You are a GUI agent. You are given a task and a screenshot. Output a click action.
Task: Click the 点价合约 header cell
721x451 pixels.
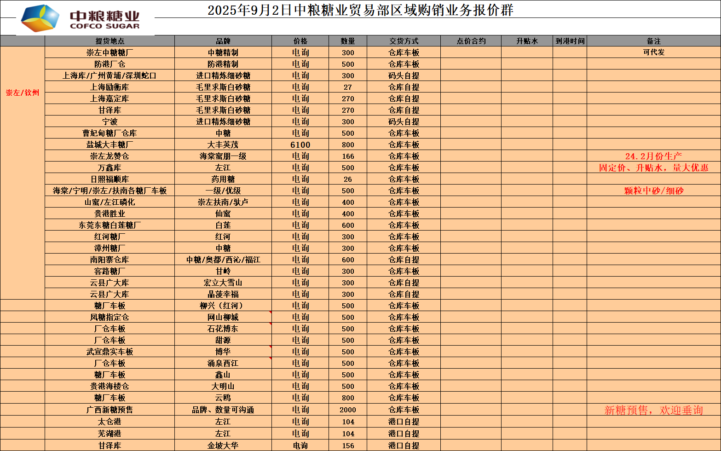tap(471, 41)
